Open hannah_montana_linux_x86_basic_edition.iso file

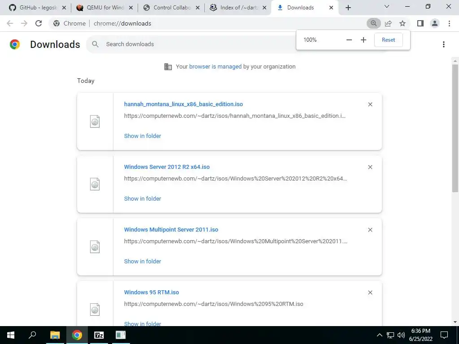[x=183, y=104]
